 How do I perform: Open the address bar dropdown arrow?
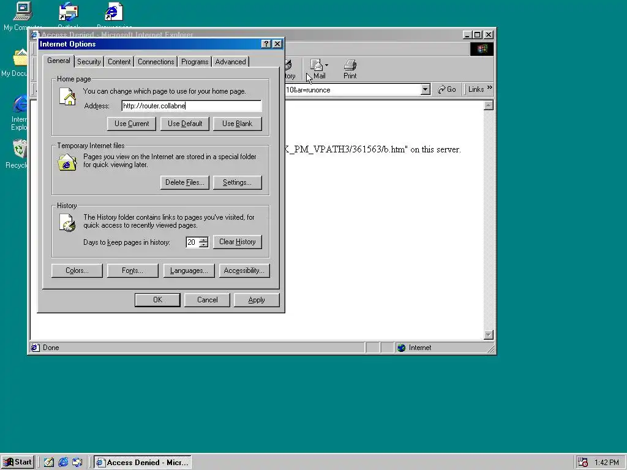[x=426, y=89]
